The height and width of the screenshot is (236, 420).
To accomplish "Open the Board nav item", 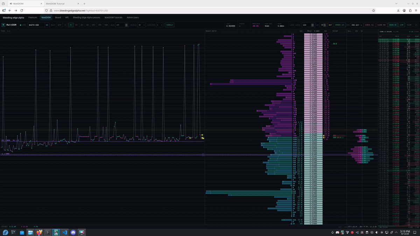I will pos(58,17).
